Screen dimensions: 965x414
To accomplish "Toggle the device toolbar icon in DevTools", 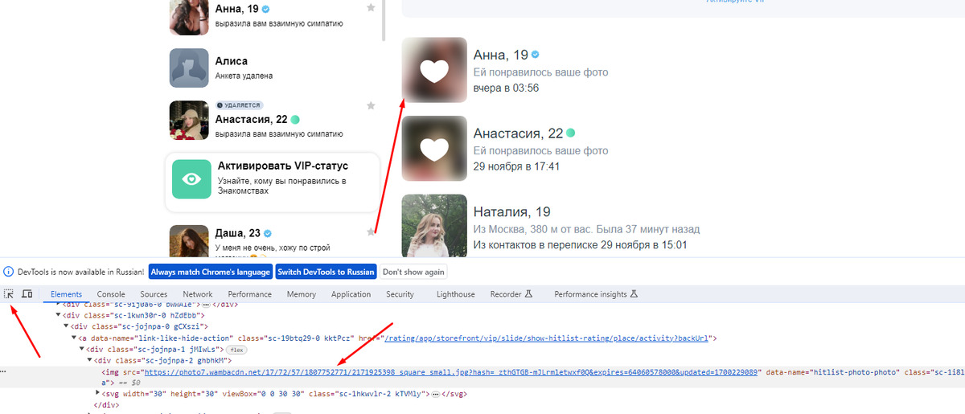I will [27, 294].
